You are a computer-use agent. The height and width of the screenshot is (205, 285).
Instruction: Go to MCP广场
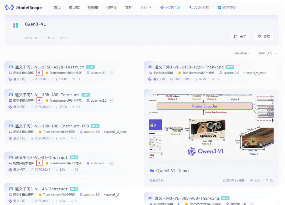[x=170, y=8]
